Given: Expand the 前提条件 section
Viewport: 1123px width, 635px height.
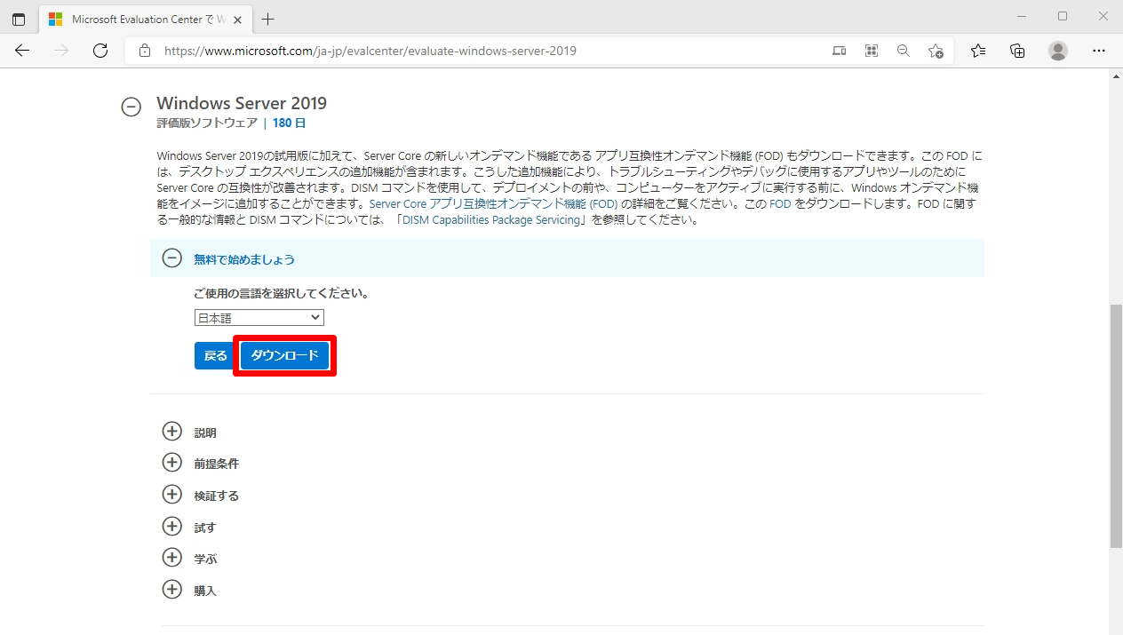Looking at the screenshot, I should [x=171, y=463].
